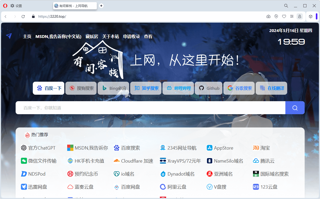Screen dimensions: 320x199
Task: Open the 预约纪念币 link
Action: coord(83,174)
